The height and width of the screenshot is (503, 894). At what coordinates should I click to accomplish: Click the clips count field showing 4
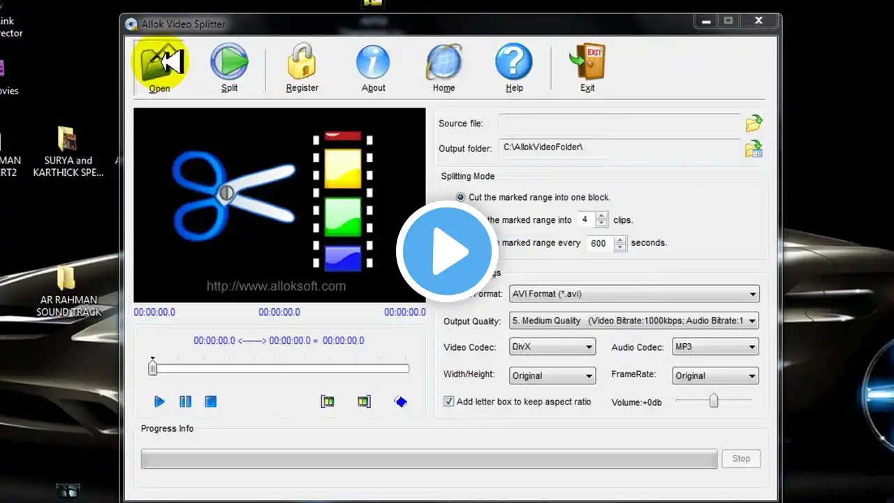[585, 220]
